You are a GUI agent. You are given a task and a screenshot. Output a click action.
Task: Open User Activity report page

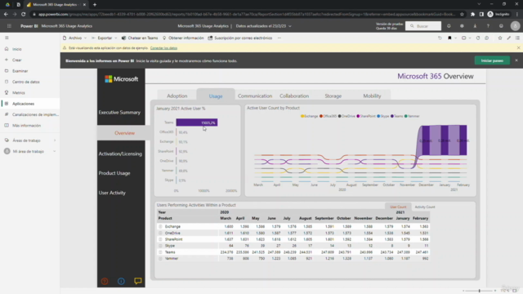[112, 193]
